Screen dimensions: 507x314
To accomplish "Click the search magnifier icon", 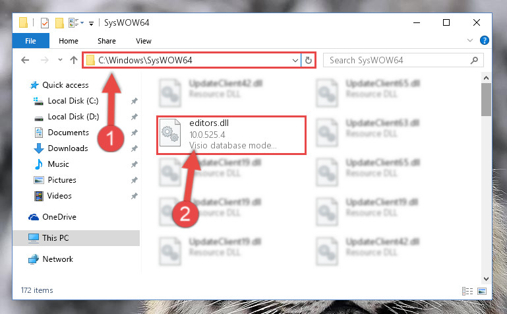I will pos(474,60).
